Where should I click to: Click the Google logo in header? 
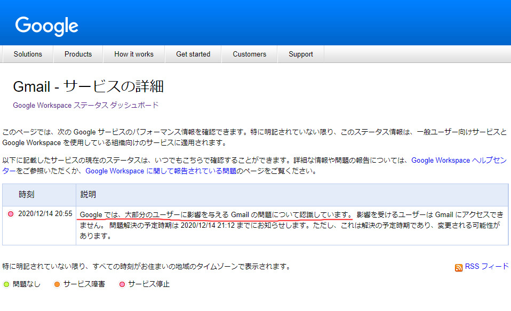46,26
